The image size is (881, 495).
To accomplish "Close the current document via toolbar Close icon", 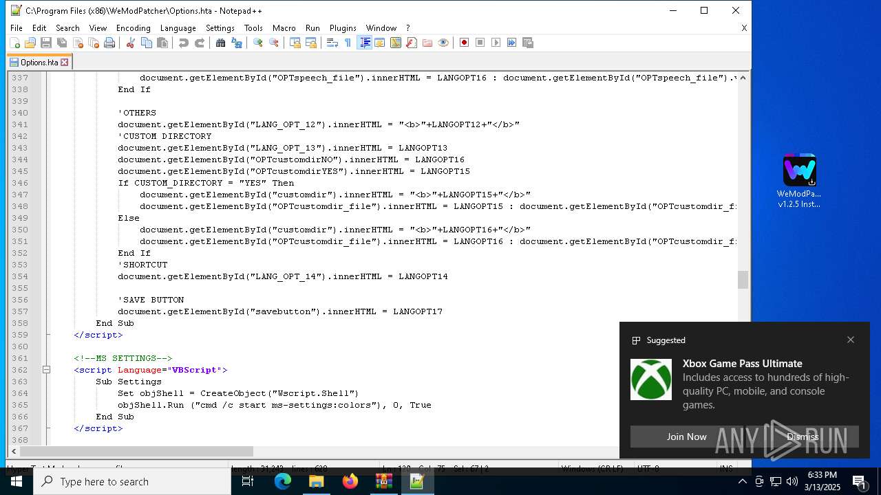I will coord(78,43).
